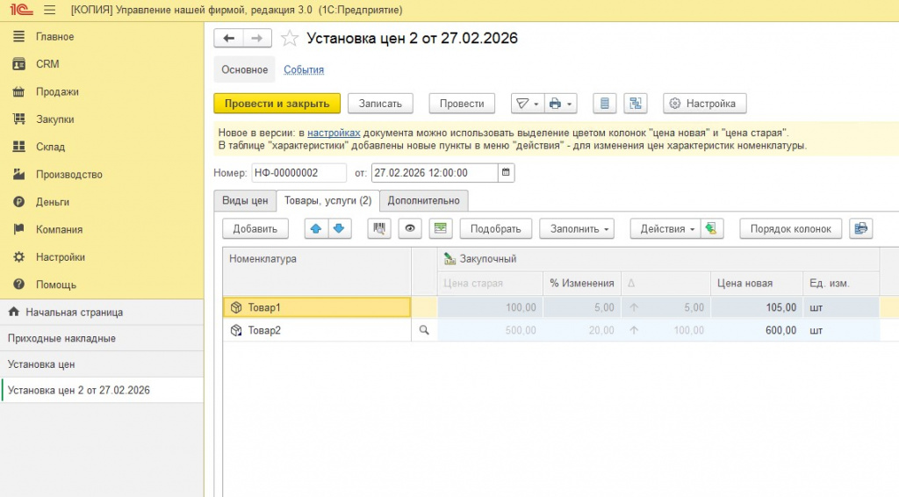Viewport: 899px width, 497px height.
Task: Follow the настройках hyperlink
Action: coord(334,133)
